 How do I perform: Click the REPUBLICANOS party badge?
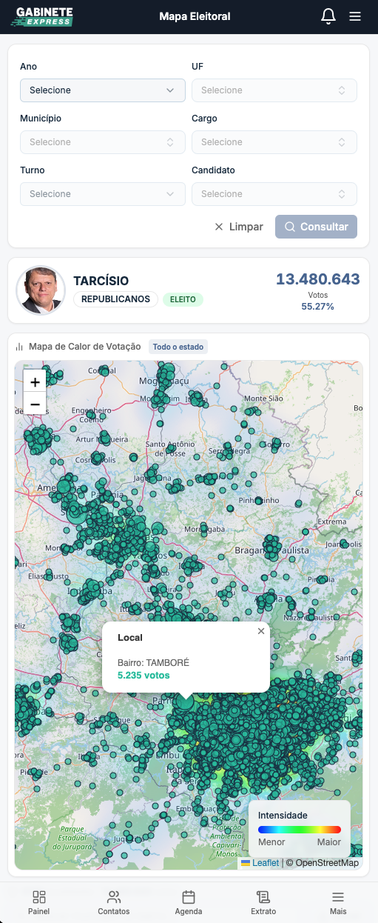click(115, 299)
